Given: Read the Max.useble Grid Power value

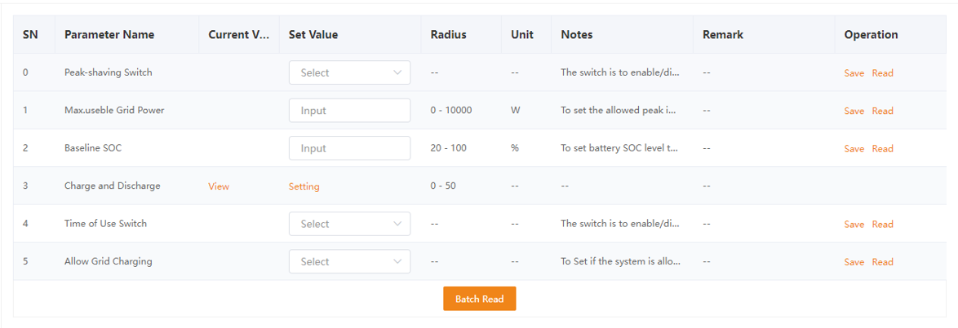Looking at the screenshot, I should (x=882, y=111).
